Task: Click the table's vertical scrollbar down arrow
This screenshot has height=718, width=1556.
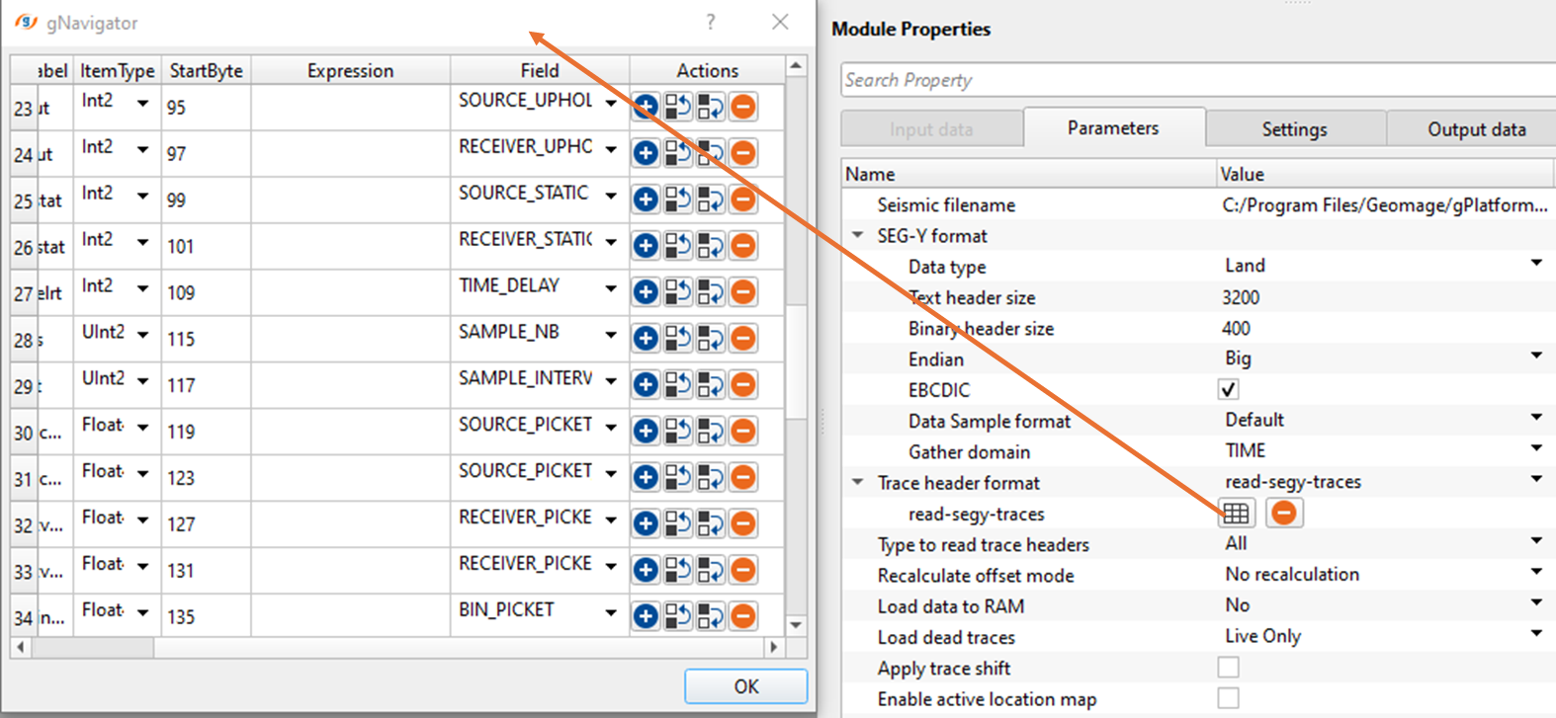Action: 796,624
